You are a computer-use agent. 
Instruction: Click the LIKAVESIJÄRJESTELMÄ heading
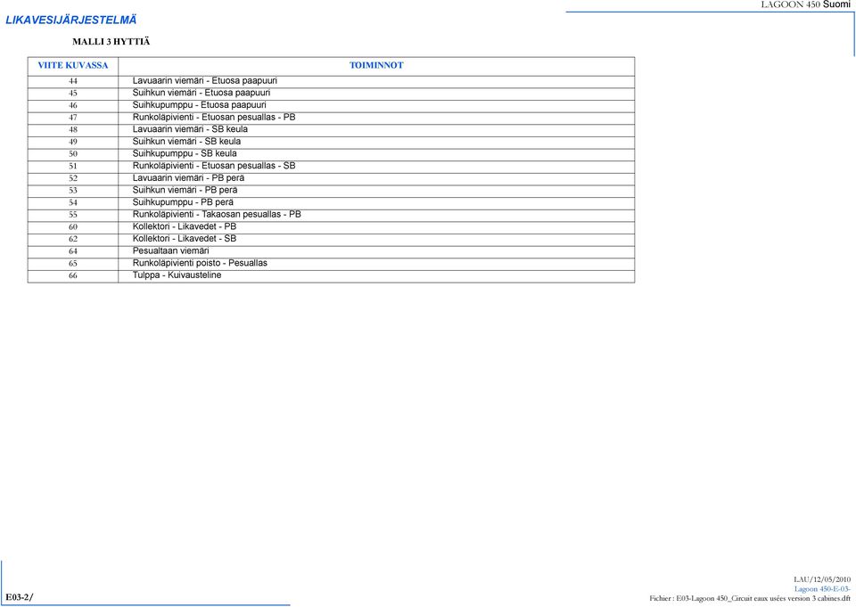tap(71, 21)
